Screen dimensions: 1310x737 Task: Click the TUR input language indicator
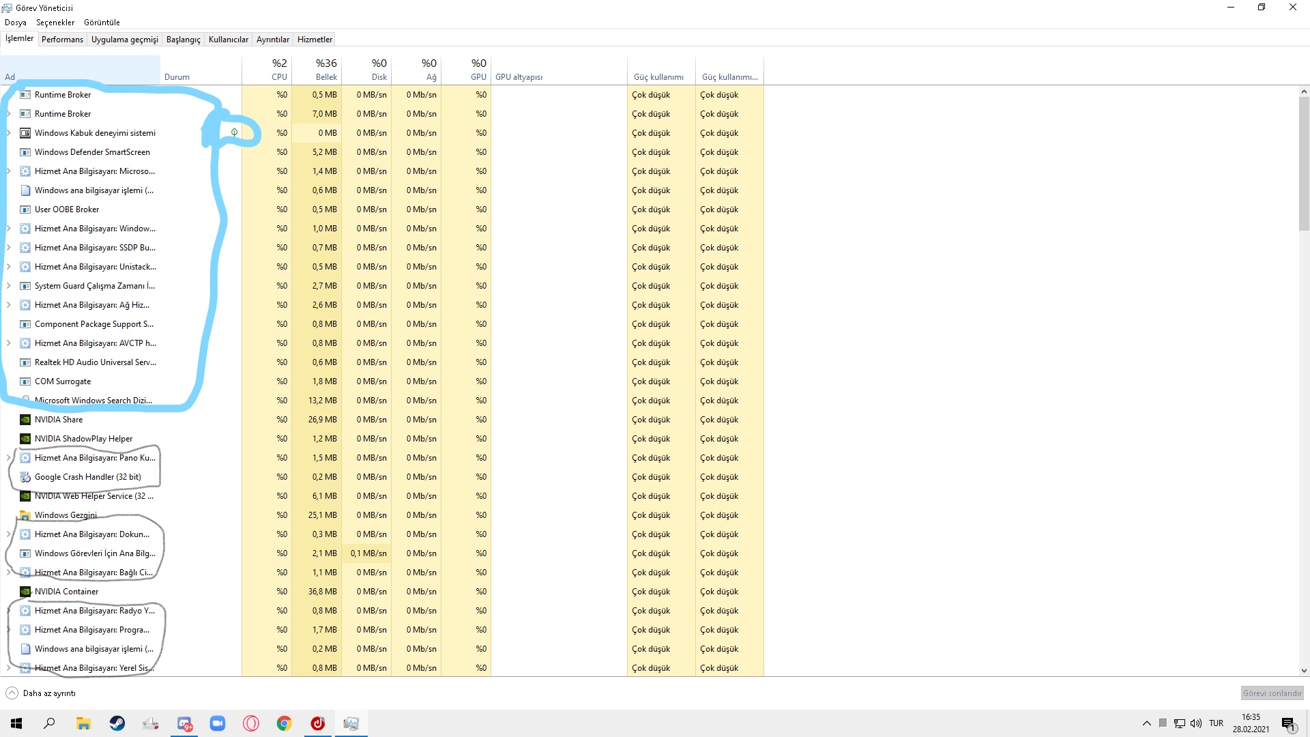1216,723
